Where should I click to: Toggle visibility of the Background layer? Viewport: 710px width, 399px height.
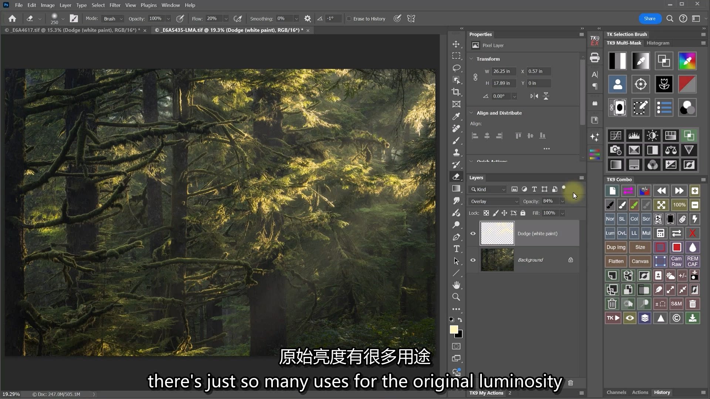point(473,260)
